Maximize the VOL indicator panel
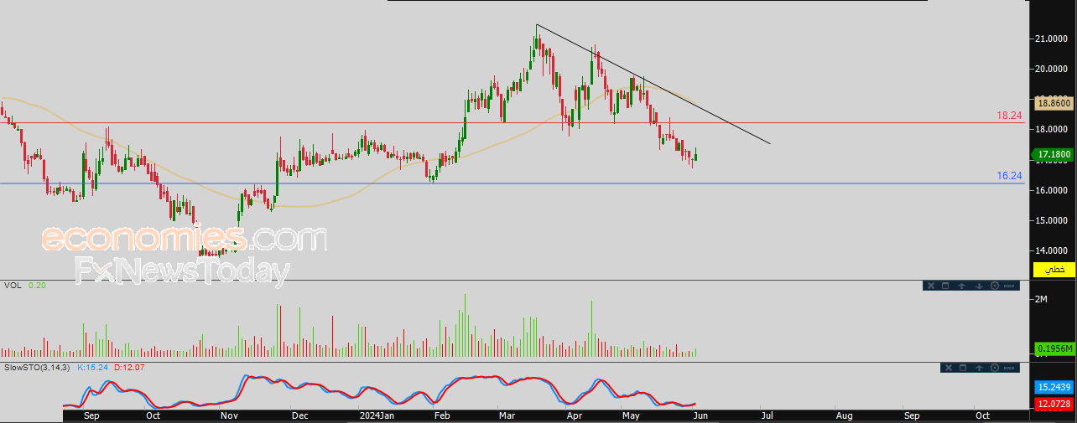Viewport: 1077px width, 423px height. click(x=945, y=286)
